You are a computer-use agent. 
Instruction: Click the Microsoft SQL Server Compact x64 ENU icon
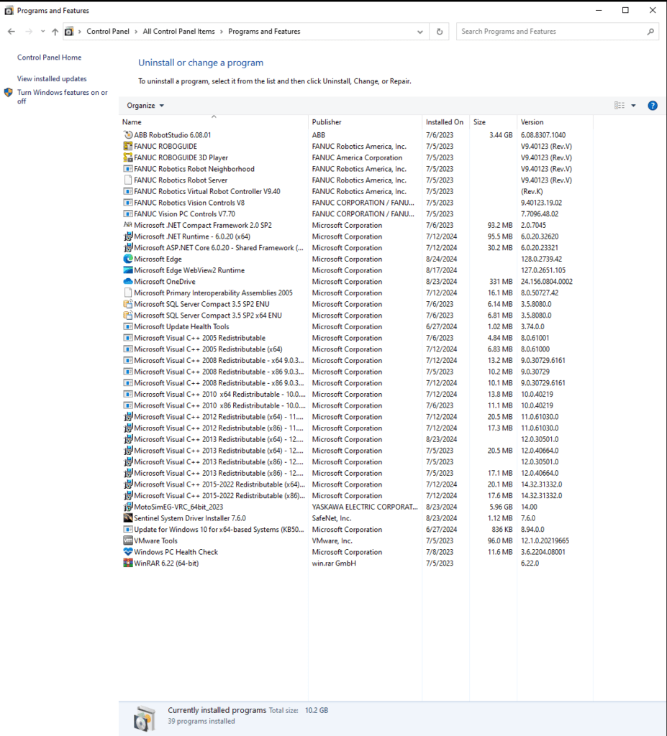point(128,315)
